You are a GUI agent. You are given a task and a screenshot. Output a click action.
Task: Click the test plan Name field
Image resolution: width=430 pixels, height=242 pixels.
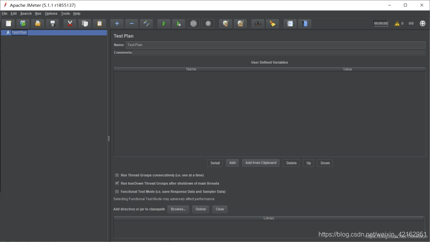[x=276, y=45]
